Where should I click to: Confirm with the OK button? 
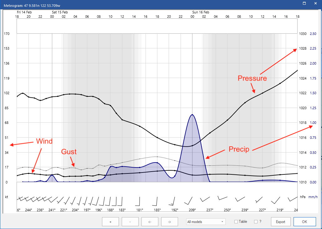click(304, 222)
